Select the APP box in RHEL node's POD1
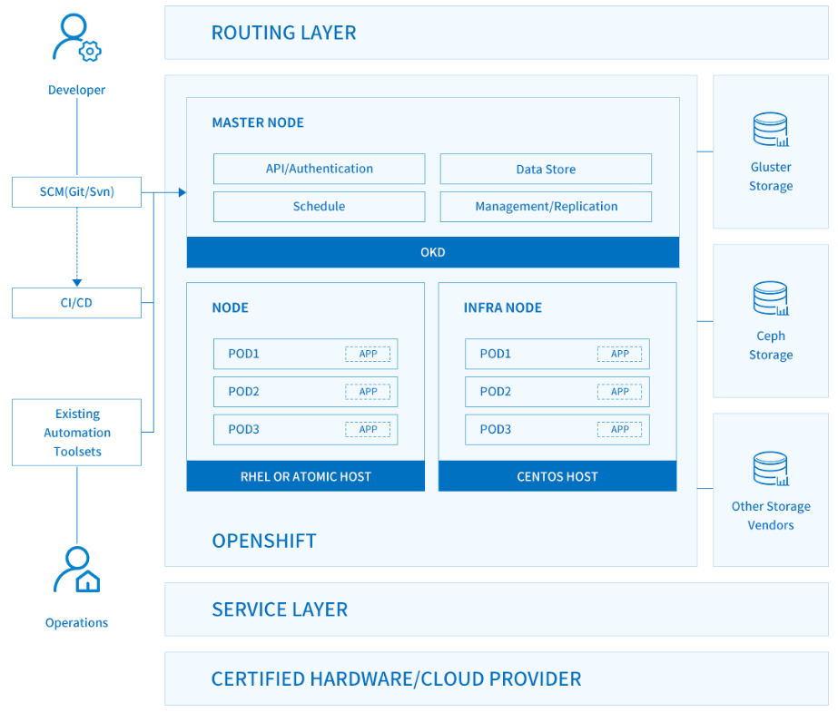Viewport: 838px width, 712px height. click(368, 354)
